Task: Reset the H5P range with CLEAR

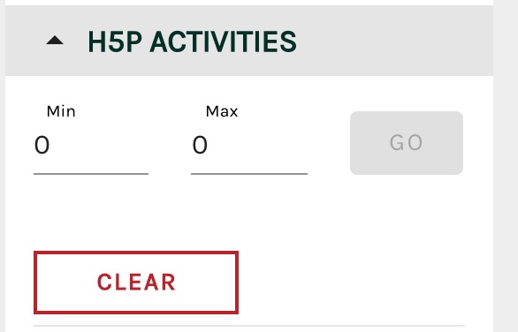Action: [x=136, y=283]
